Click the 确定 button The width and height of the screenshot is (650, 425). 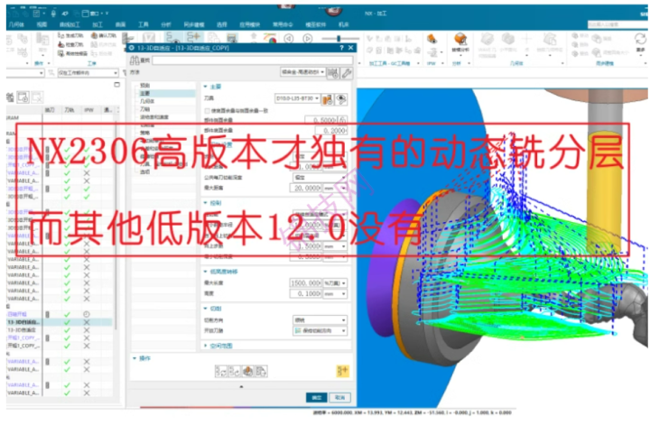point(316,396)
